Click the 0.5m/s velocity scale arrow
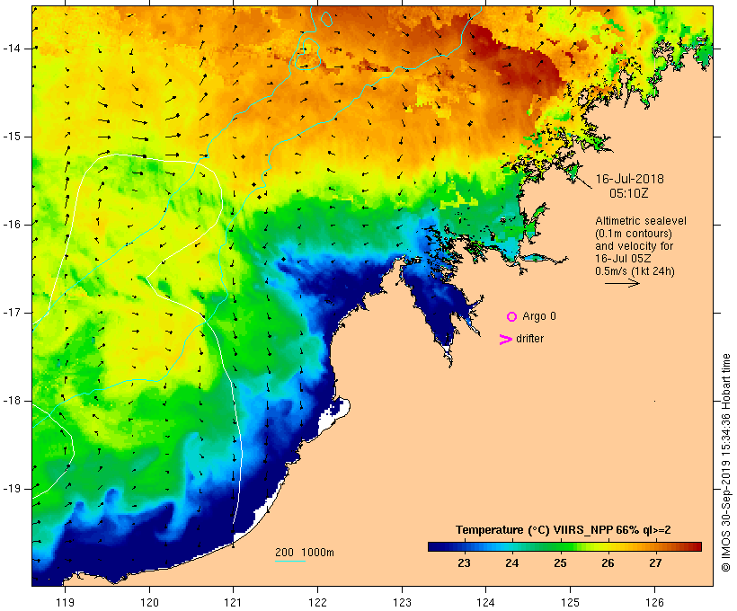 622,283
